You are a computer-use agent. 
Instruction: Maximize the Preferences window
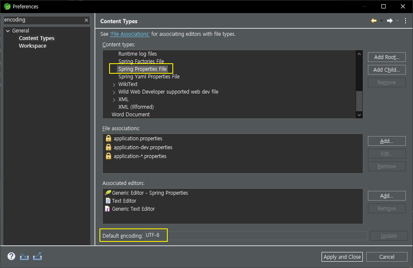[383, 6]
